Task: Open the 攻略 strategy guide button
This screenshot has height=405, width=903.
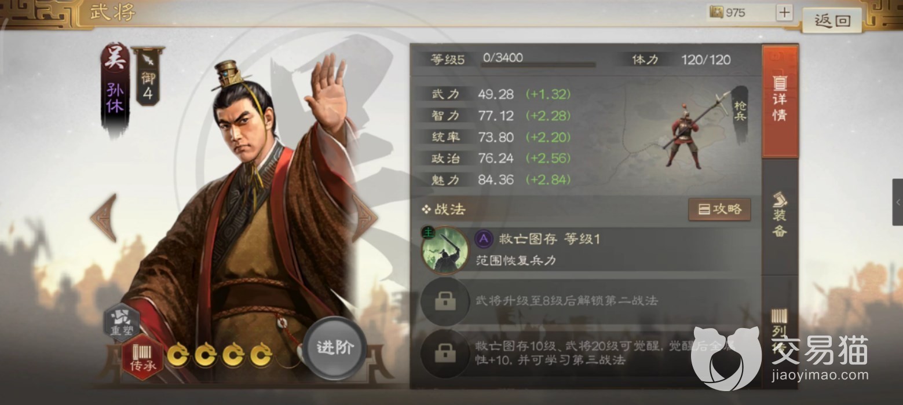Action: (719, 209)
